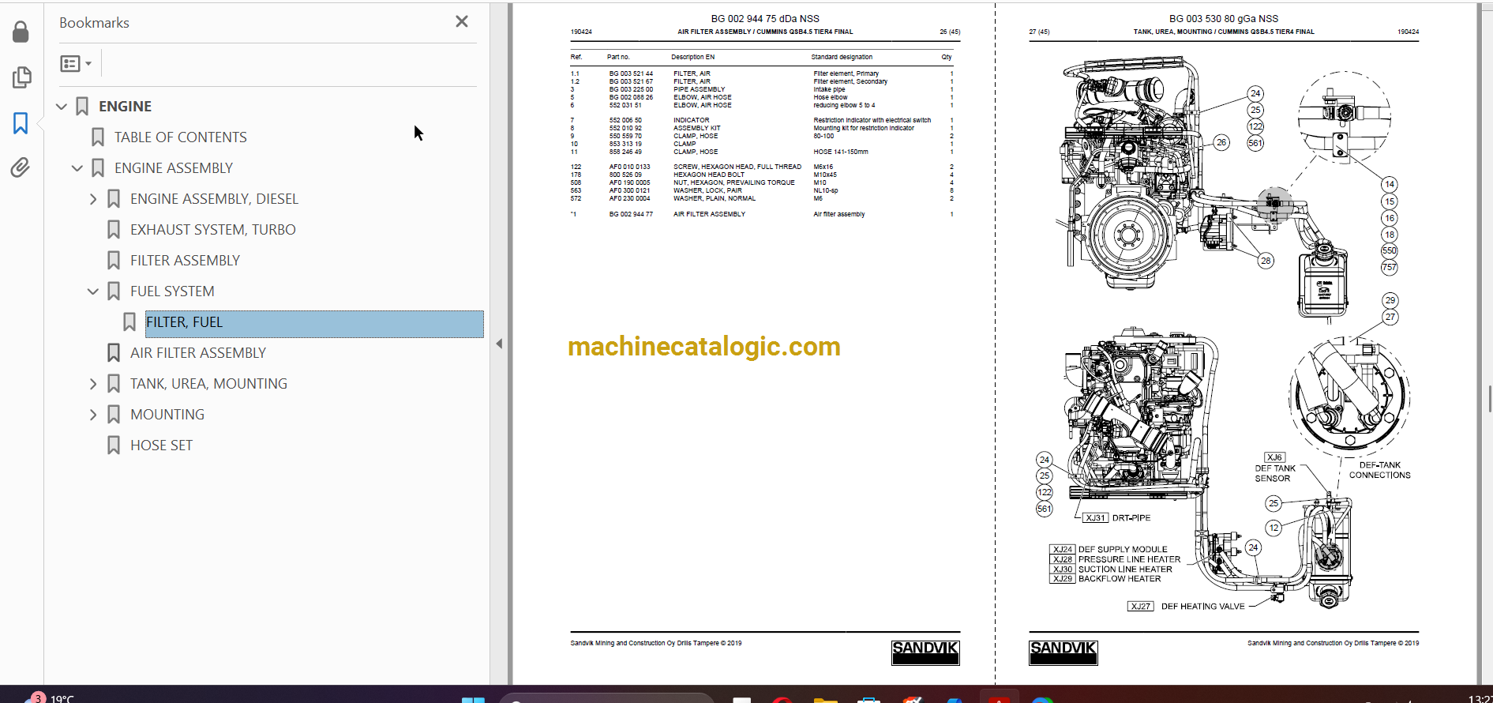Click the bookmark icon beside EXHAUST SYSTEM, TURBO
Screen dimensions: 1493x703
click(114, 230)
